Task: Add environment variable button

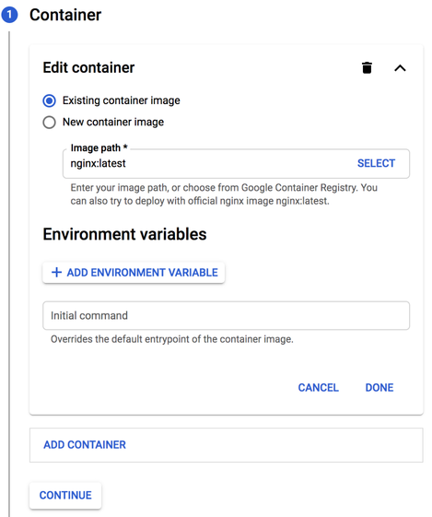Action: (134, 273)
